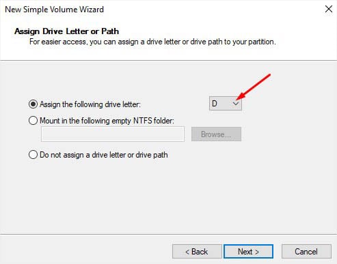Click the 'Mount in the following empty NTFS folder:' label text
The height and width of the screenshot is (264, 337).
coord(107,121)
